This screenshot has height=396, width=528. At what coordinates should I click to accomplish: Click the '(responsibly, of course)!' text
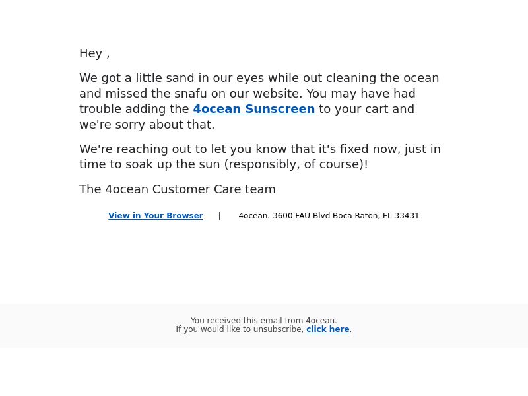pos(296,164)
